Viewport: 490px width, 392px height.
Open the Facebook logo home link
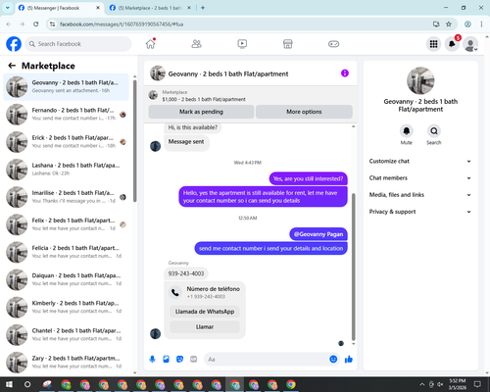(14, 44)
